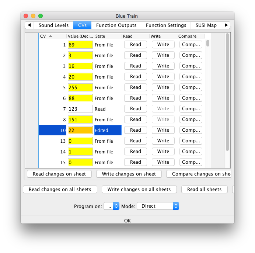Click Write changes on all sheets
Image resolution: width=255 pixels, height=253 pixels.
point(139,190)
